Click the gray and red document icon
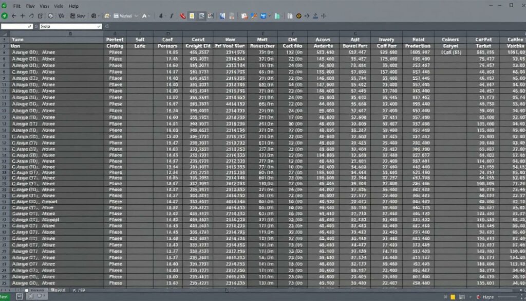526x301 pixels. click(232, 16)
